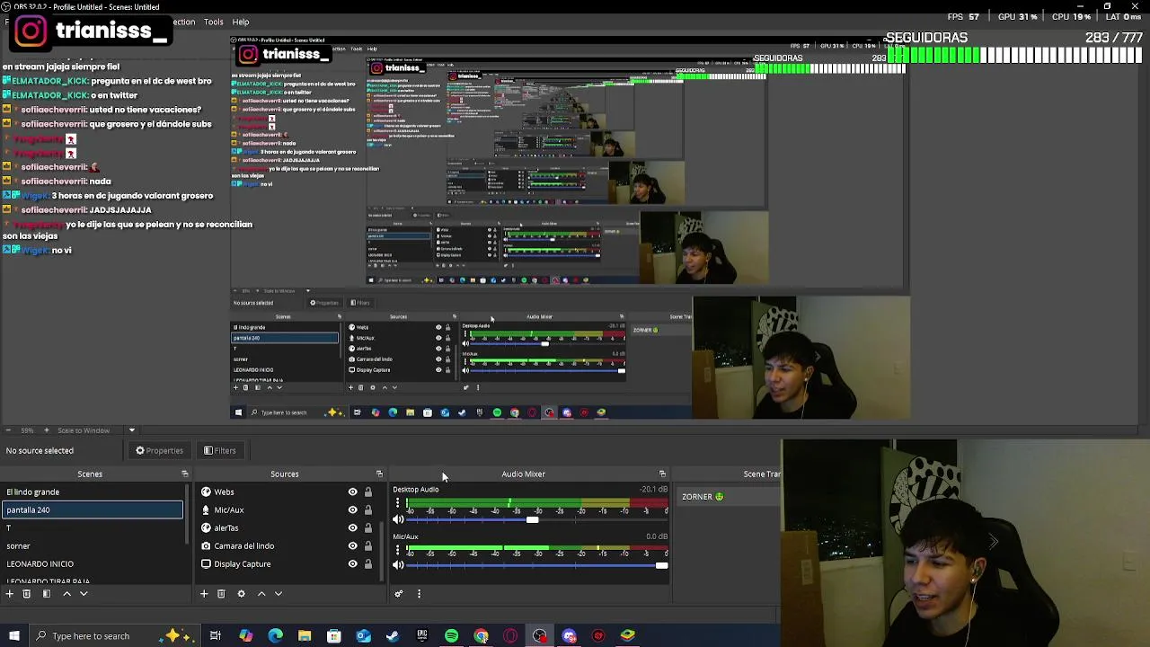The height and width of the screenshot is (647, 1150).
Task: Open Task View on the taskbar
Action: 216,636
